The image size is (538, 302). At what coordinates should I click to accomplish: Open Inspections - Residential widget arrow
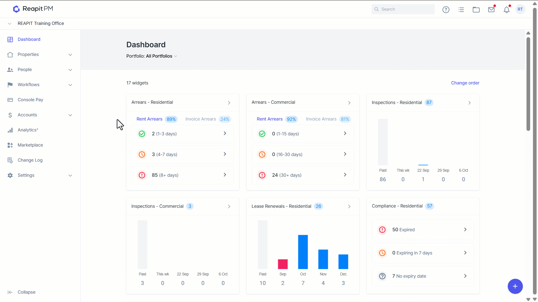pyautogui.click(x=469, y=103)
